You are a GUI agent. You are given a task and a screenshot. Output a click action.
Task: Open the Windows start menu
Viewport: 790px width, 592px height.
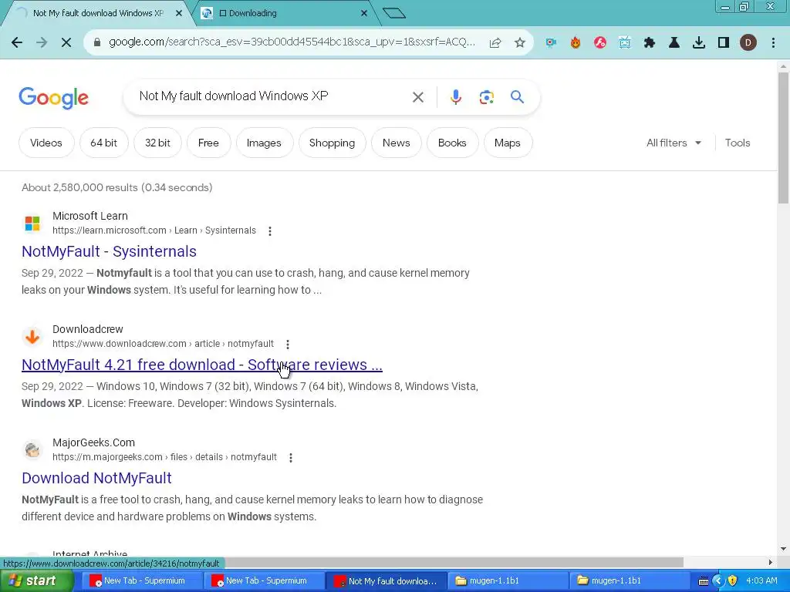point(37,581)
